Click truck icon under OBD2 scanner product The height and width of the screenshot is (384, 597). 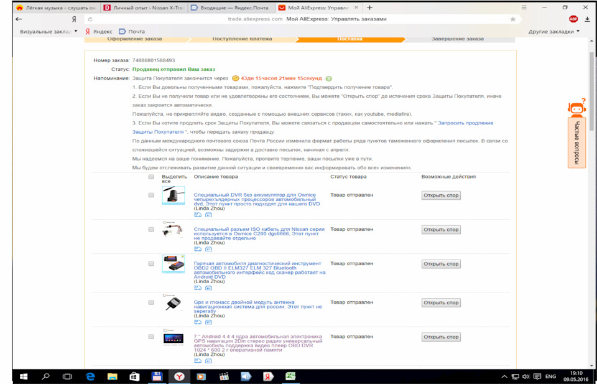[x=198, y=288]
